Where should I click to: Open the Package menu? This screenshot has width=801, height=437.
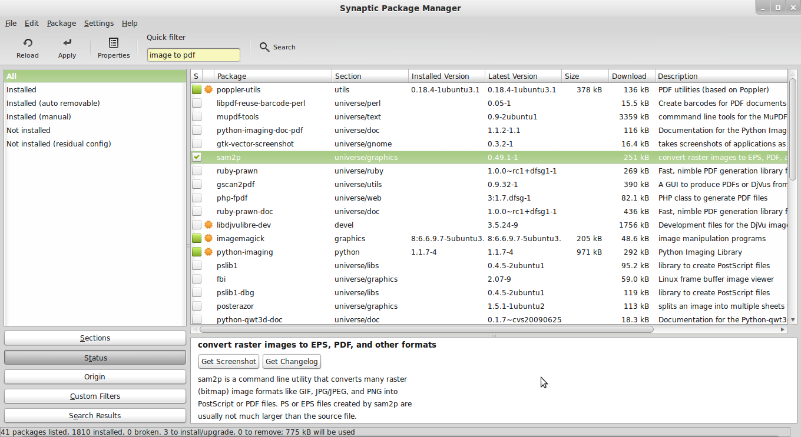click(61, 24)
